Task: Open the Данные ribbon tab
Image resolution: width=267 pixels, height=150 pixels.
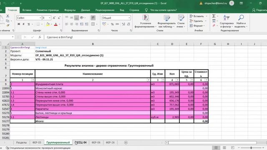Action: click(86, 10)
